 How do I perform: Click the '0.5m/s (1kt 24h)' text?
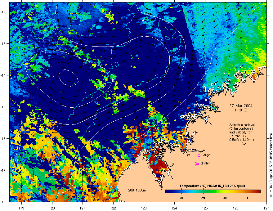pyautogui.click(x=241, y=140)
